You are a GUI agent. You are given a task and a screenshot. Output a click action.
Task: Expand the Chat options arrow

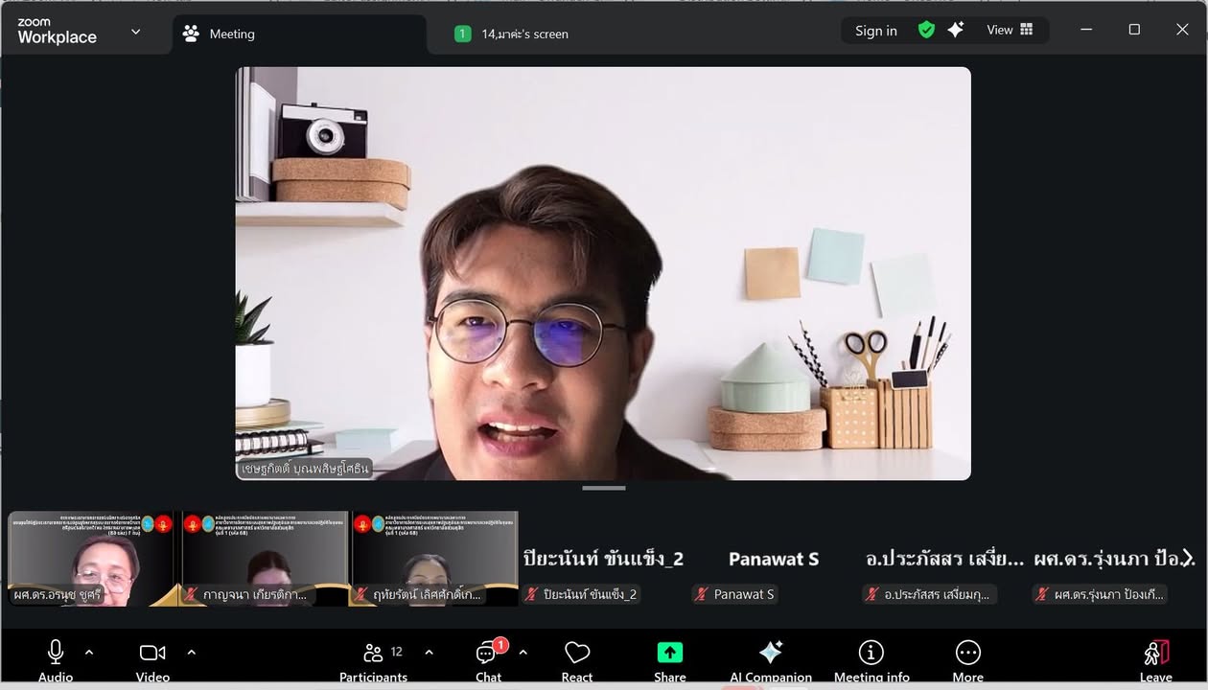523,653
